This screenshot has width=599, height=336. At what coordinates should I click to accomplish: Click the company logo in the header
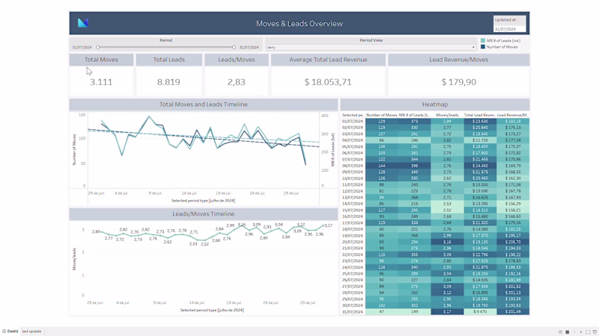point(83,23)
